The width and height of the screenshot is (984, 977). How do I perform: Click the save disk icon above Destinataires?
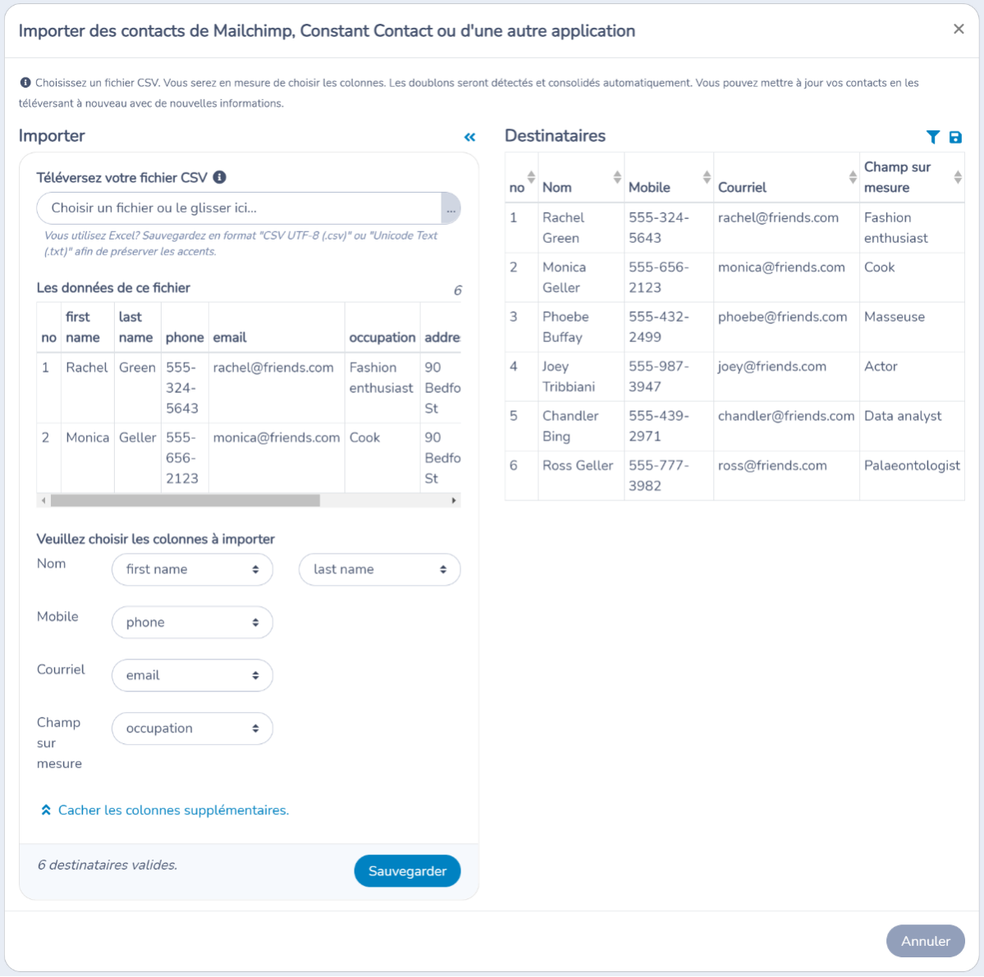[955, 137]
